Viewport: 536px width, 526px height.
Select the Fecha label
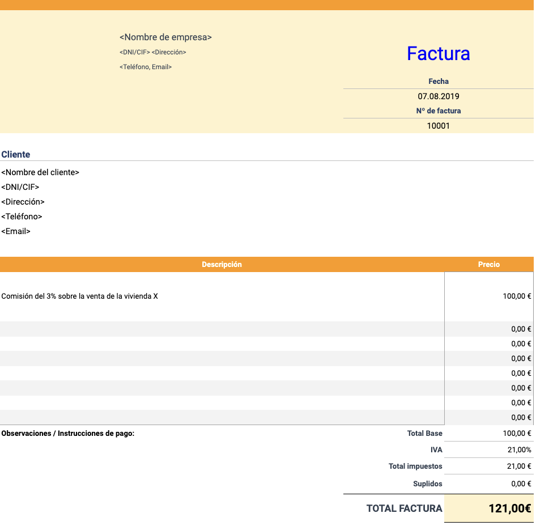438,82
